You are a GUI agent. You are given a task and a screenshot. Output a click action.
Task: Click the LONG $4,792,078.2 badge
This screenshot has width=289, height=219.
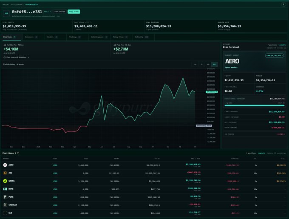275,55
